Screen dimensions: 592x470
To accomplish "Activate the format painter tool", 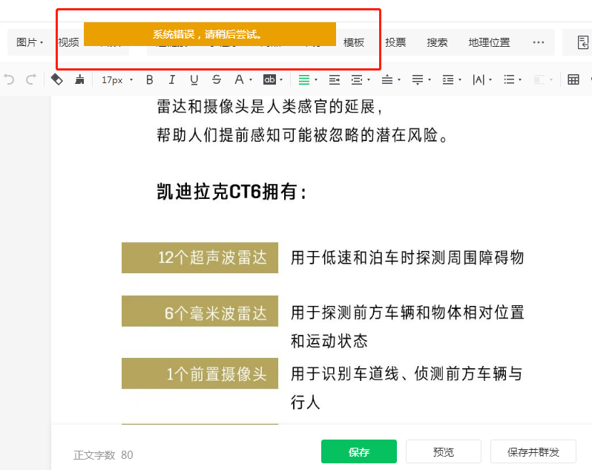I will (x=56, y=79).
